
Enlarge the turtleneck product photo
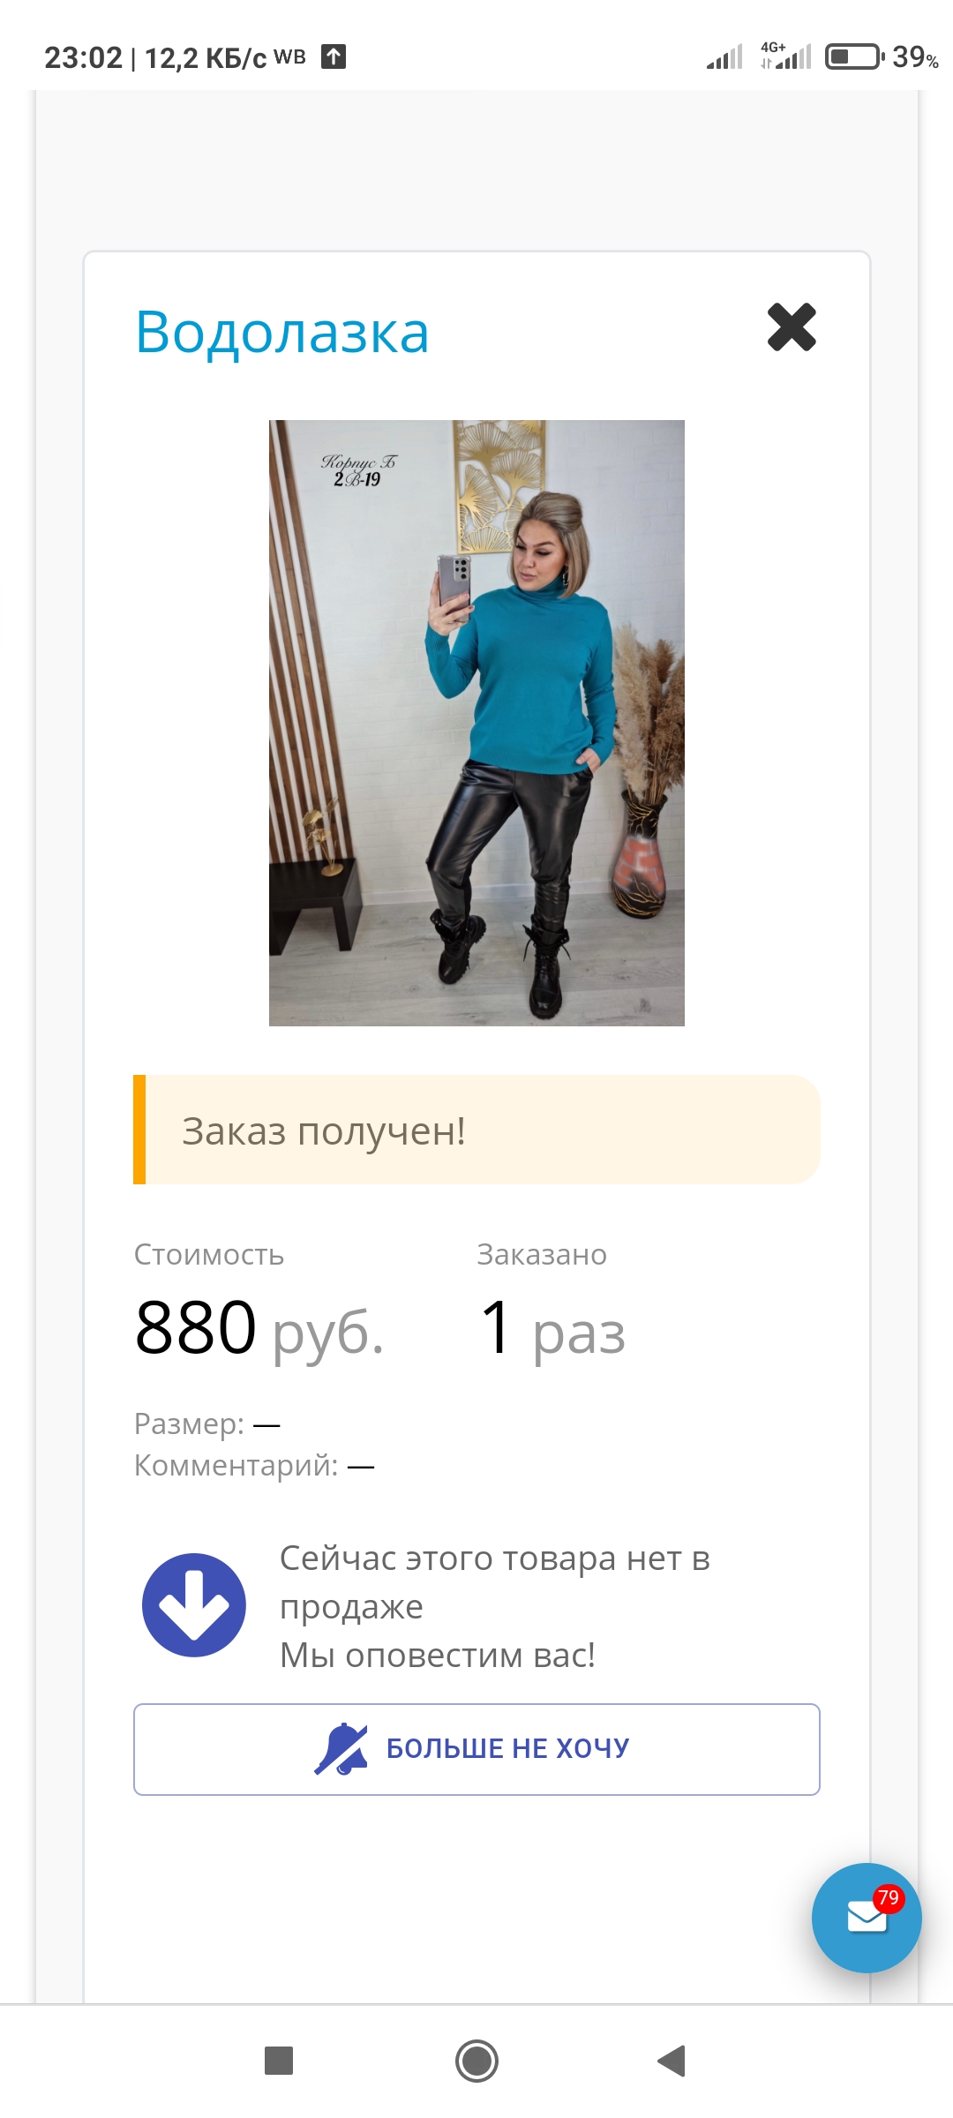click(x=476, y=723)
